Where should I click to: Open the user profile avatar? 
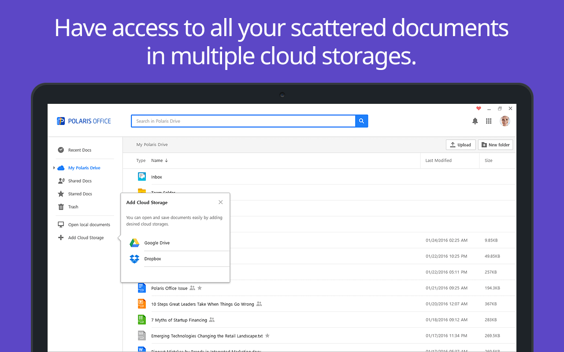[x=505, y=121]
